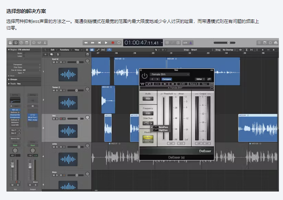Select the MIC4.02 audio region

pos(108,100)
